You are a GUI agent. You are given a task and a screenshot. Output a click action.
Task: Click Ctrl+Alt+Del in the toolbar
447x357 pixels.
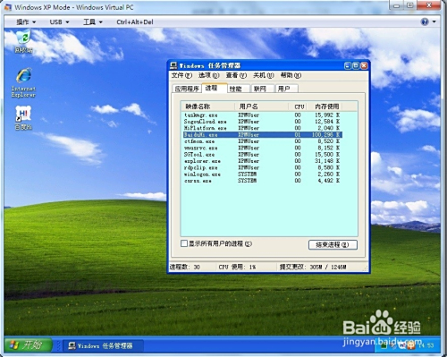tap(135, 21)
